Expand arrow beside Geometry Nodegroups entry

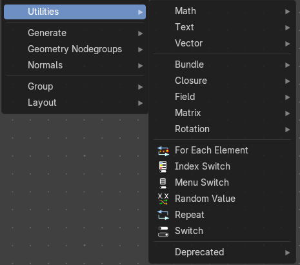[140, 50]
